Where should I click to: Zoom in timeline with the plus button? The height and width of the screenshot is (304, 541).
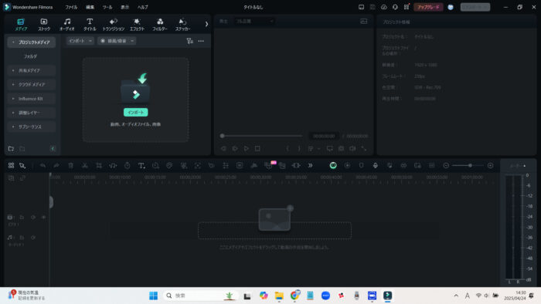pyautogui.click(x=490, y=166)
